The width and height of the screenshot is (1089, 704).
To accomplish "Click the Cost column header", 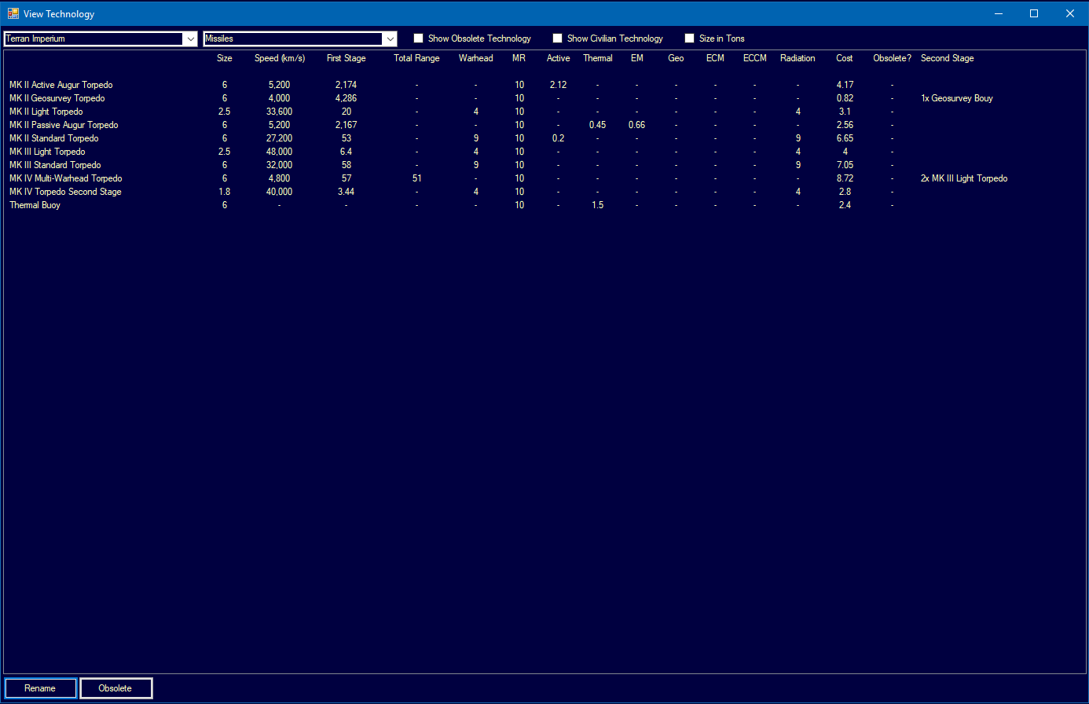I will [x=845, y=58].
